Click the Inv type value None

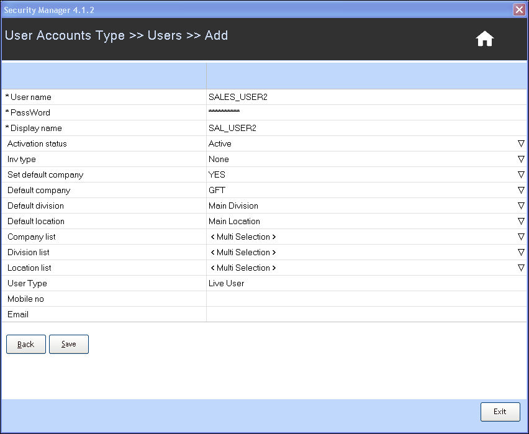(x=219, y=160)
